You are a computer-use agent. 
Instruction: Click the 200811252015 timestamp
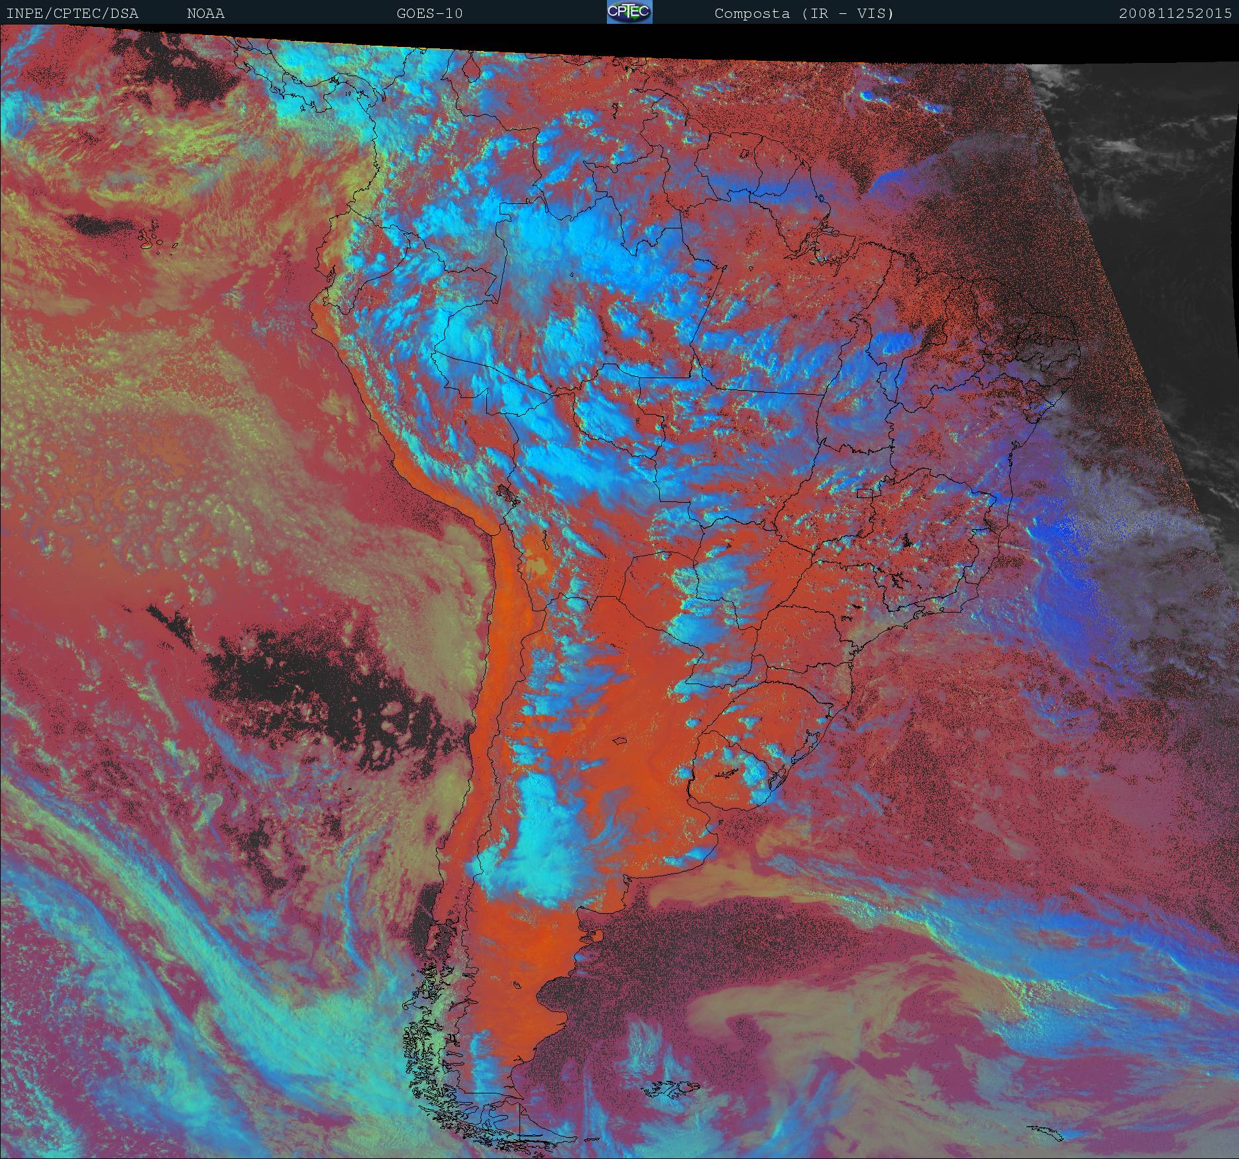pos(1175,13)
